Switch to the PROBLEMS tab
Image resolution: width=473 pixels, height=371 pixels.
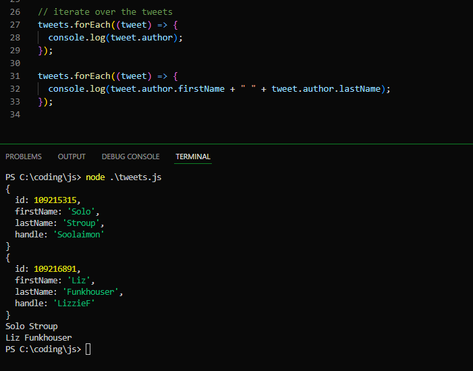tap(24, 156)
